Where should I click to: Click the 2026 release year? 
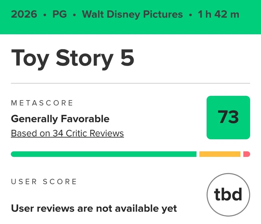click(x=24, y=14)
